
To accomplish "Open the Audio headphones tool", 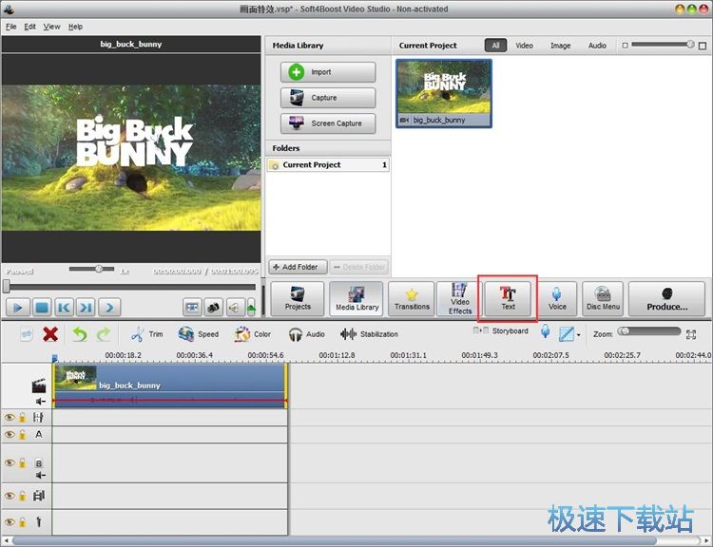I will pyautogui.click(x=307, y=334).
